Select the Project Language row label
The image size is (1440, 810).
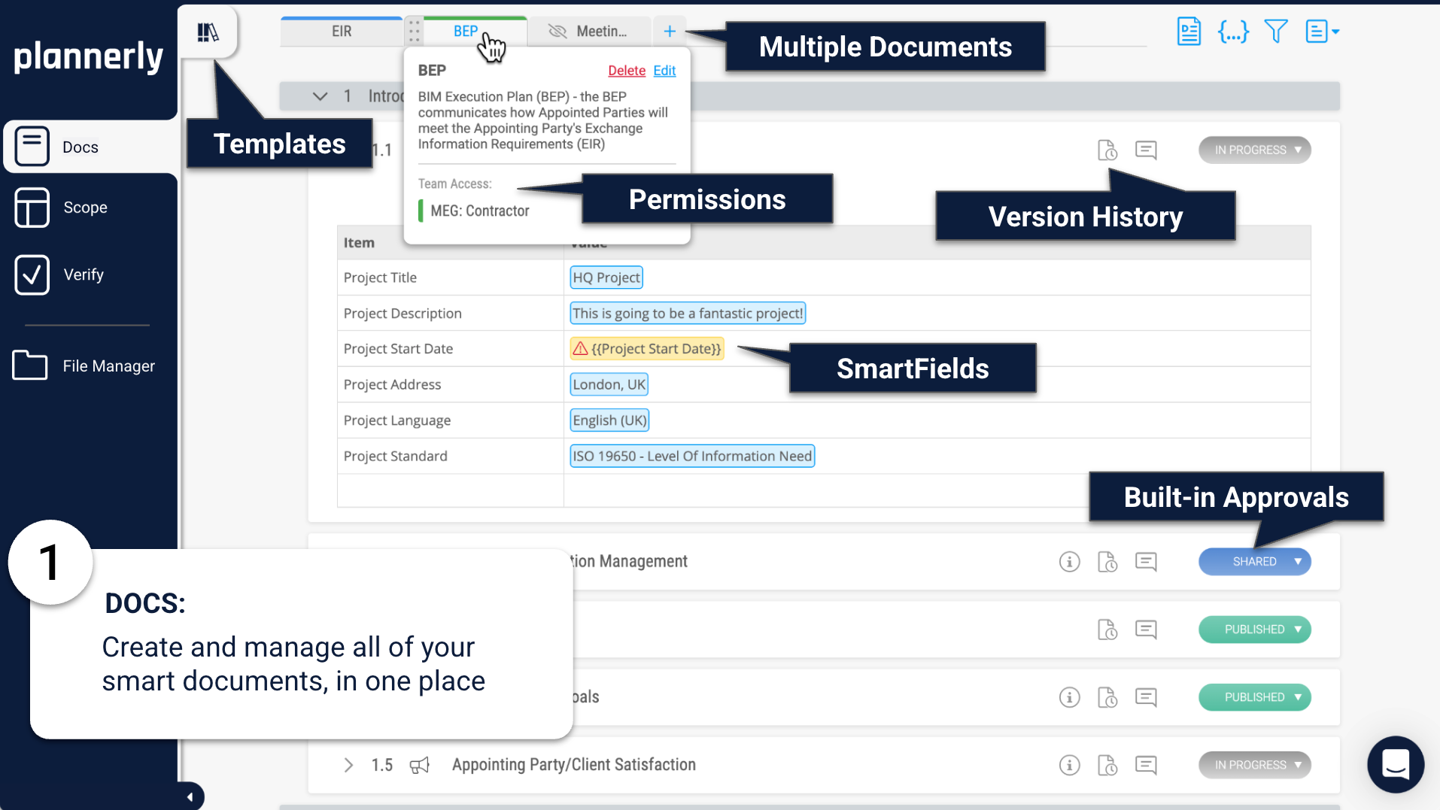pos(397,420)
